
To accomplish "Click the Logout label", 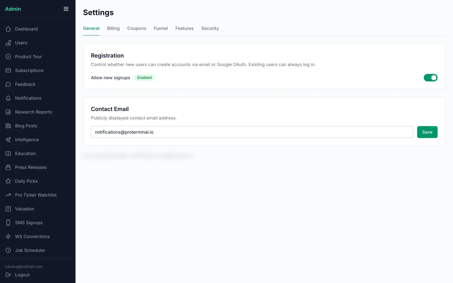I will click(x=22, y=275).
